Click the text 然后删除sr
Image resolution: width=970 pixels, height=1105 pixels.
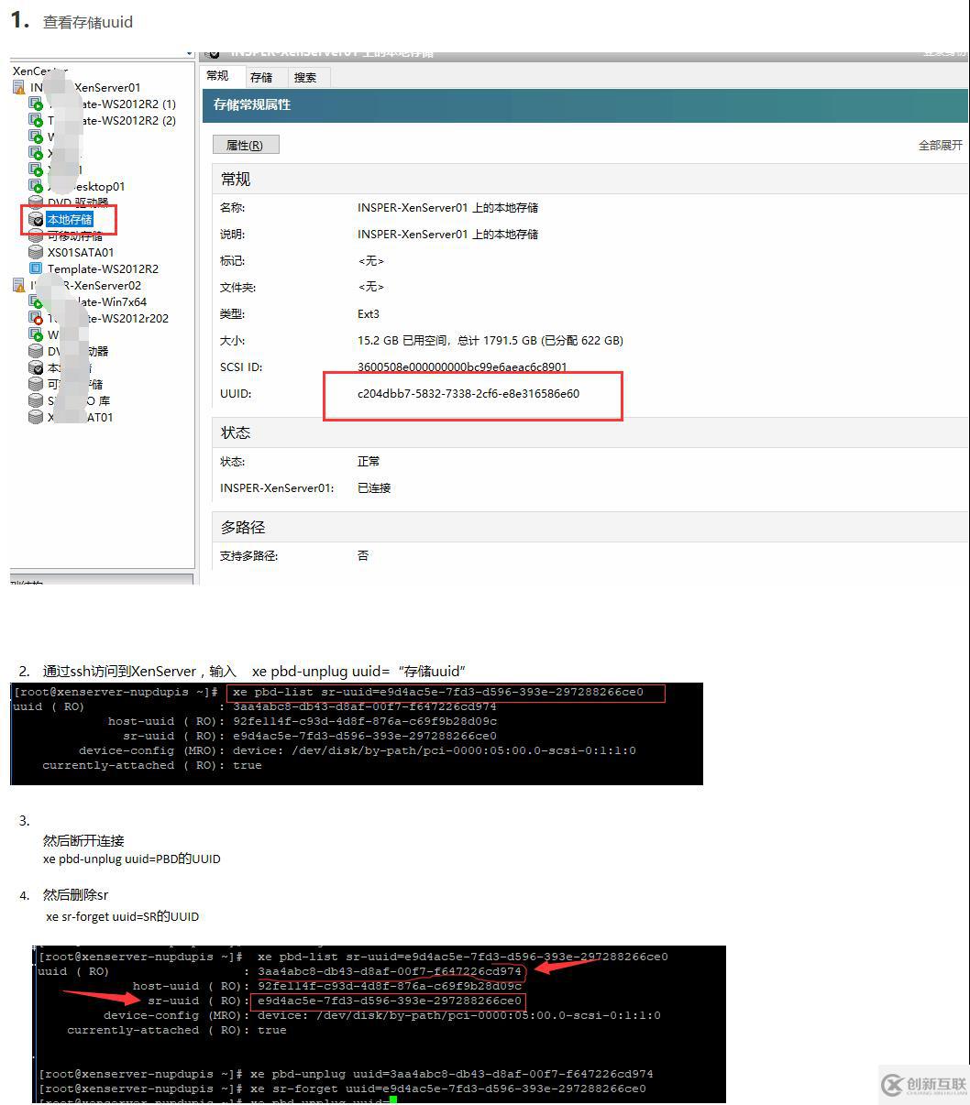[75, 895]
